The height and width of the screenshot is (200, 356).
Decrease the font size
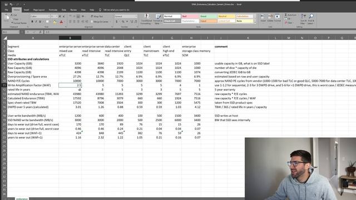64,16
